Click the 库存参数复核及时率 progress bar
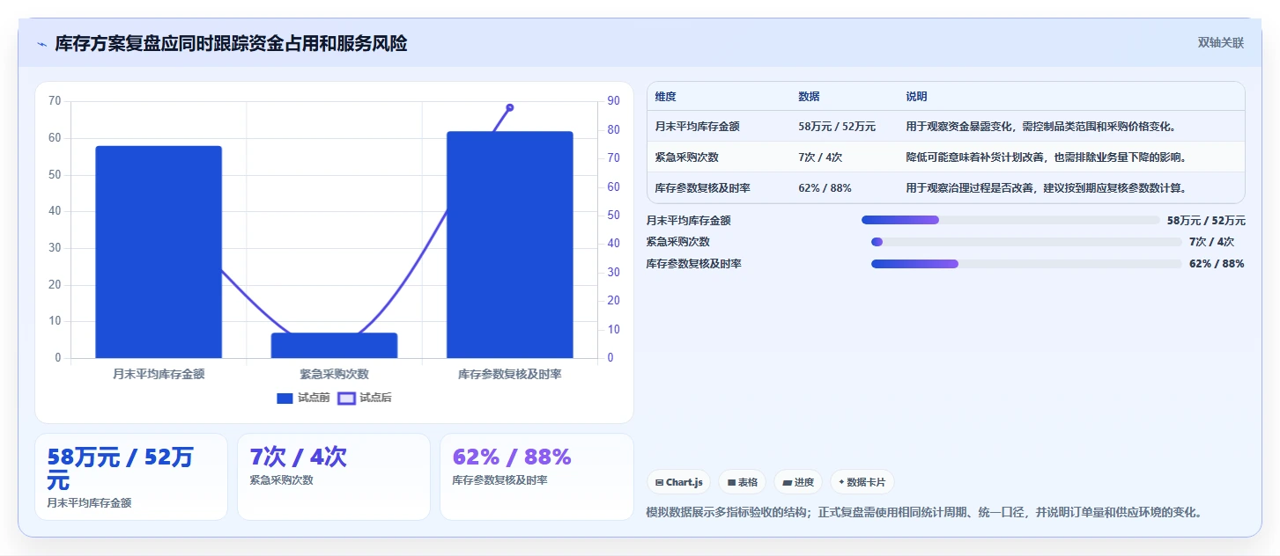Screen dimensions: 1280x556 tap(1026, 264)
